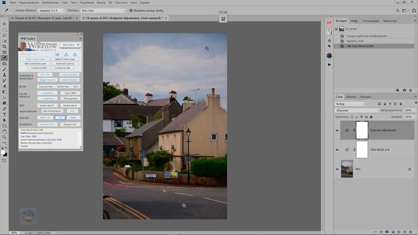Switch to the Каналы tab
Viewport: 418px width, 235px height.
(351, 97)
